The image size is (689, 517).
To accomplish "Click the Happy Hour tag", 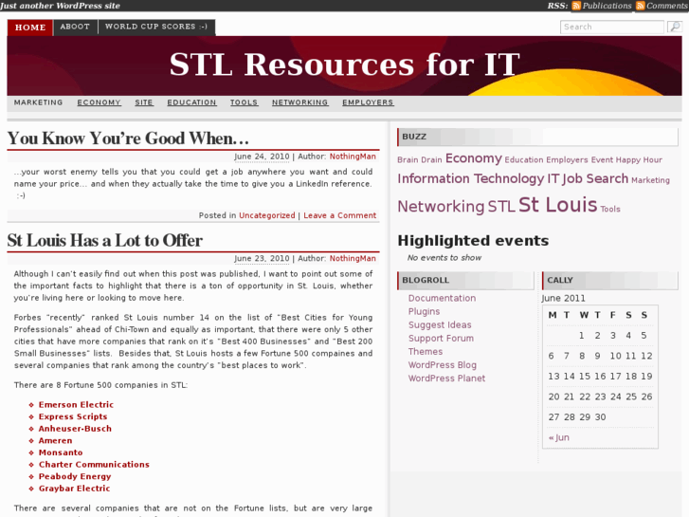I will point(639,159).
